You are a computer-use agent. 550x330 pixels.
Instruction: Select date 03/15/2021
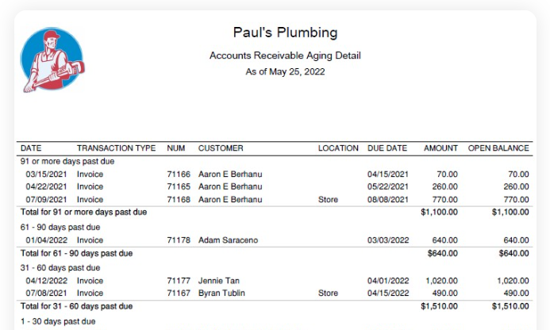click(46, 175)
